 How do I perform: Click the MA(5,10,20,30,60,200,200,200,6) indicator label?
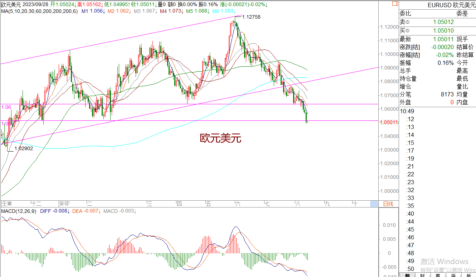pyautogui.click(x=39, y=11)
